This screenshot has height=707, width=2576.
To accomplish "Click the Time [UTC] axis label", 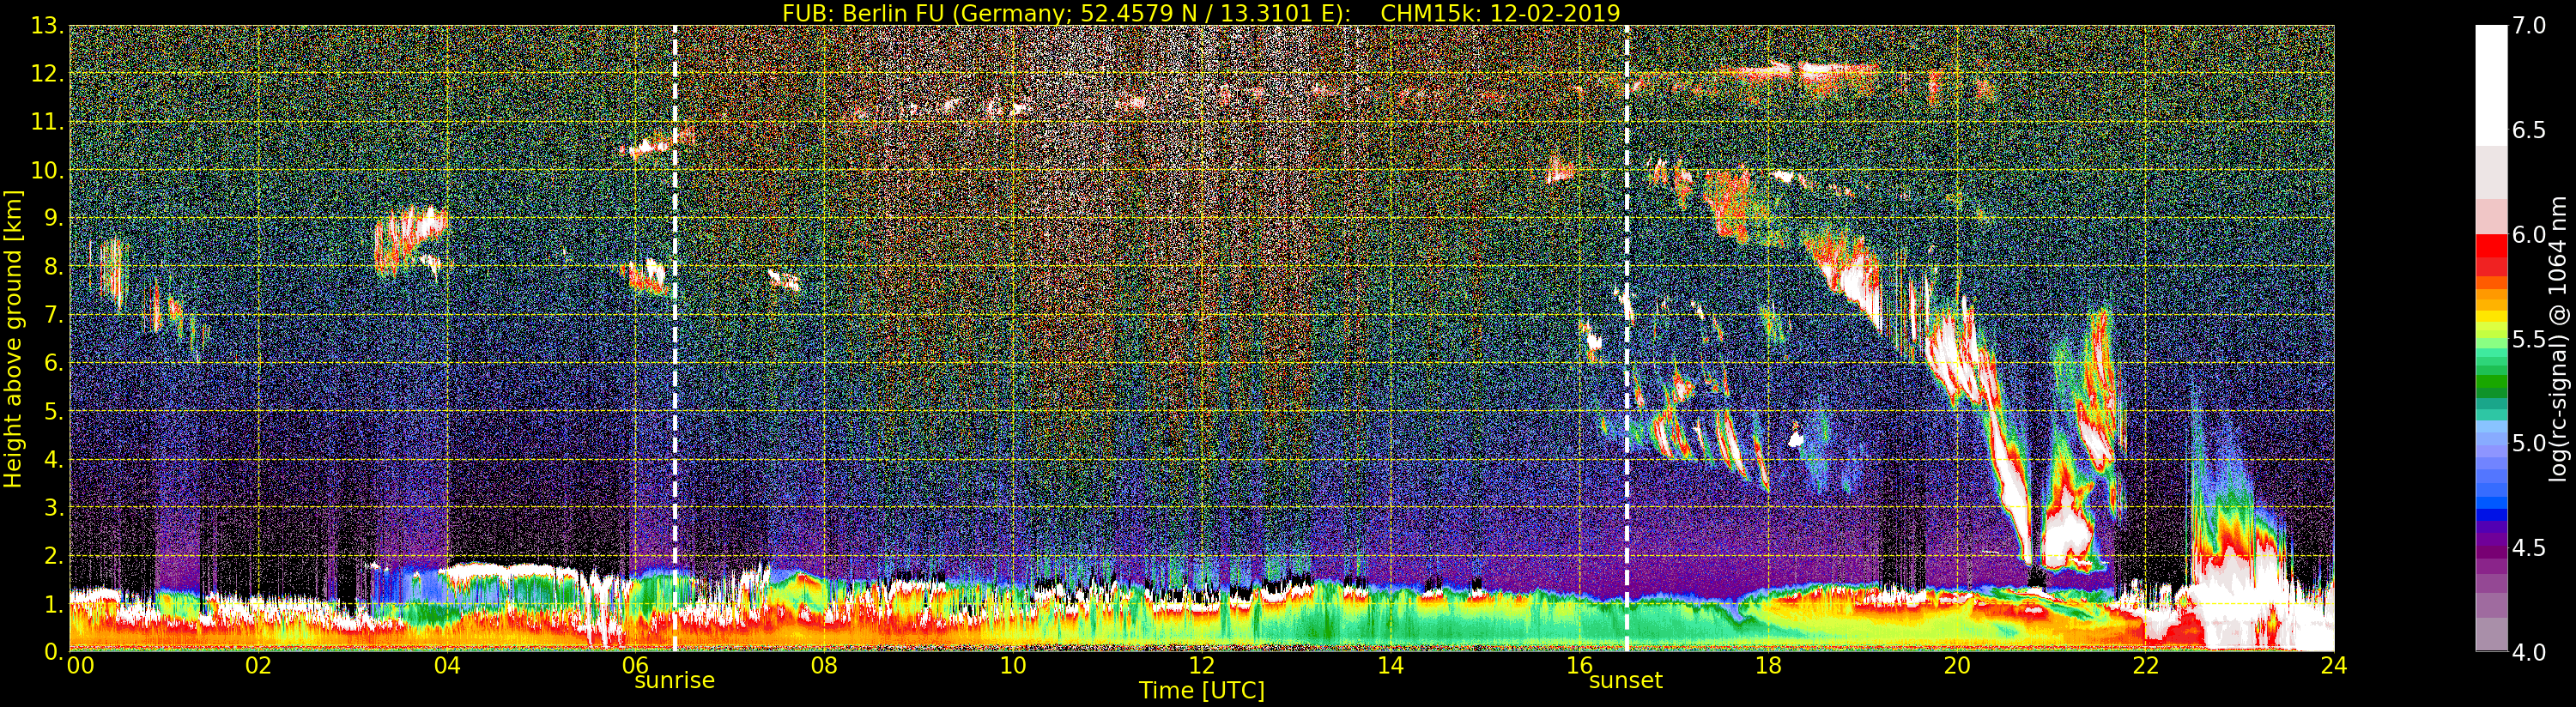I will [1201, 690].
